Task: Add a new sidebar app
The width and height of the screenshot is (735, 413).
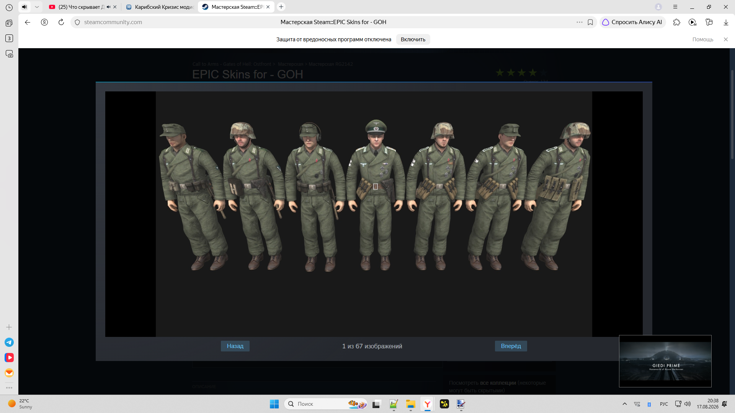Action: click(x=9, y=327)
